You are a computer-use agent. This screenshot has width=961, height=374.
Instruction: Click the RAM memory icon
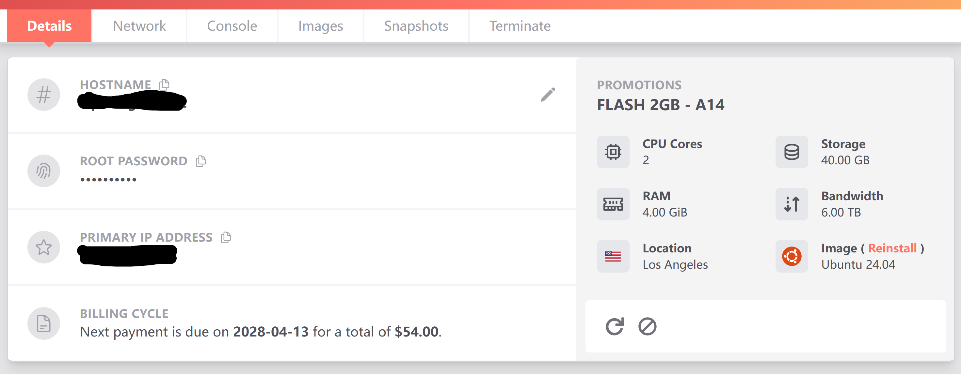coord(613,204)
